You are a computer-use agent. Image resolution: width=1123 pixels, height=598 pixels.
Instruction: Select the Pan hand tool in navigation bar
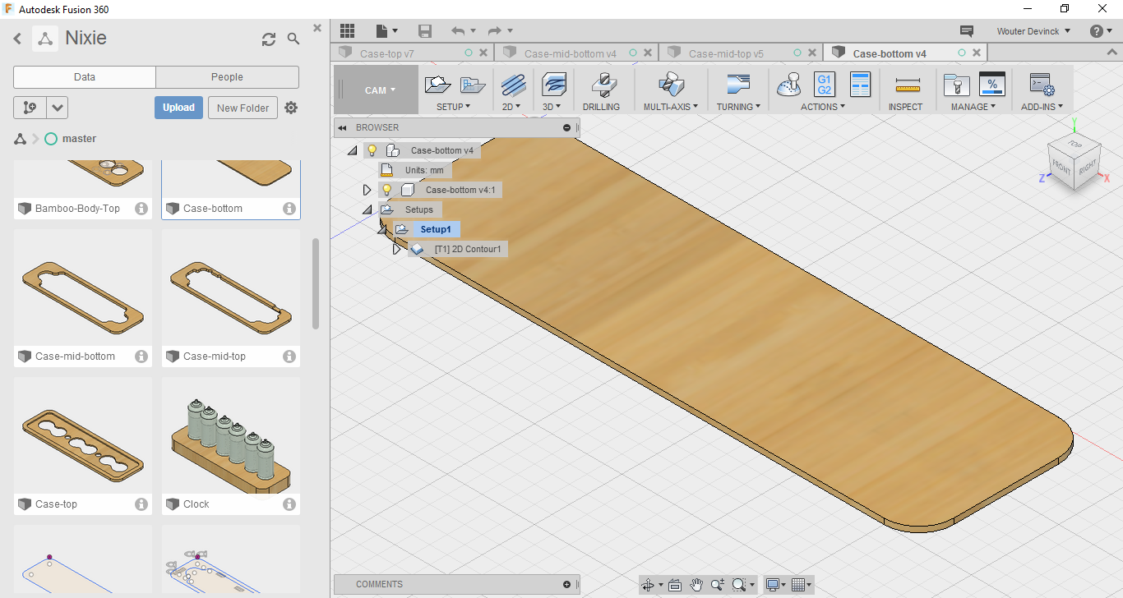[696, 585]
